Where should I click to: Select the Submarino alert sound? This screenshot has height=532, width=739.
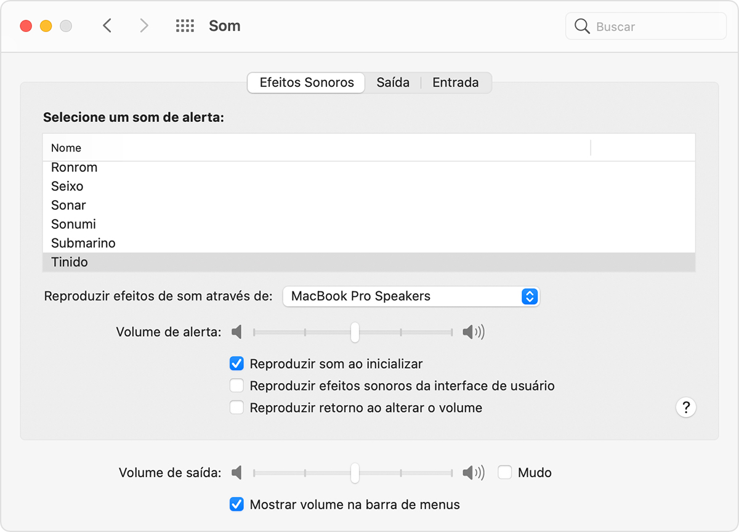click(83, 243)
